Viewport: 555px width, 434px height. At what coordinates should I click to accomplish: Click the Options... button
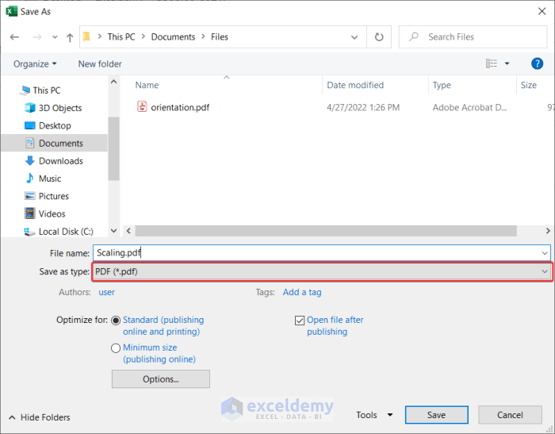(161, 379)
